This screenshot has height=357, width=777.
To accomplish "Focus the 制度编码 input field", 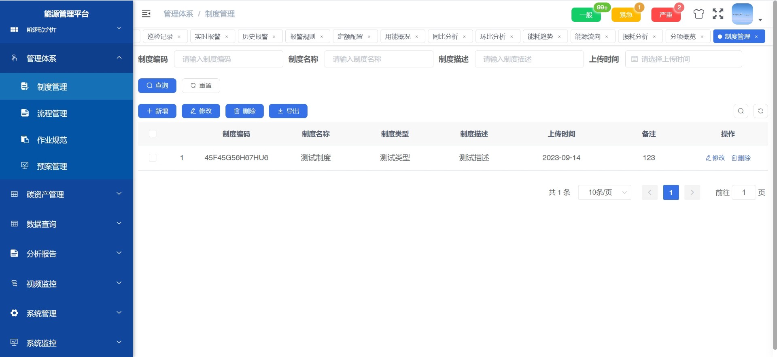I will pos(228,59).
